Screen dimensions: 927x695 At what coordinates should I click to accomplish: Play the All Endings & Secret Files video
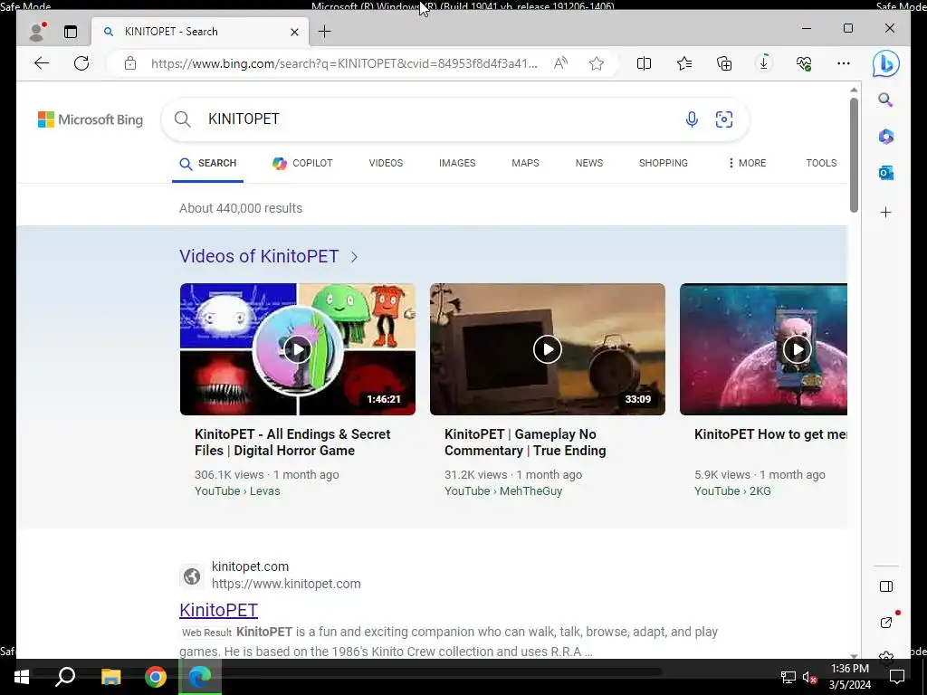point(297,349)
